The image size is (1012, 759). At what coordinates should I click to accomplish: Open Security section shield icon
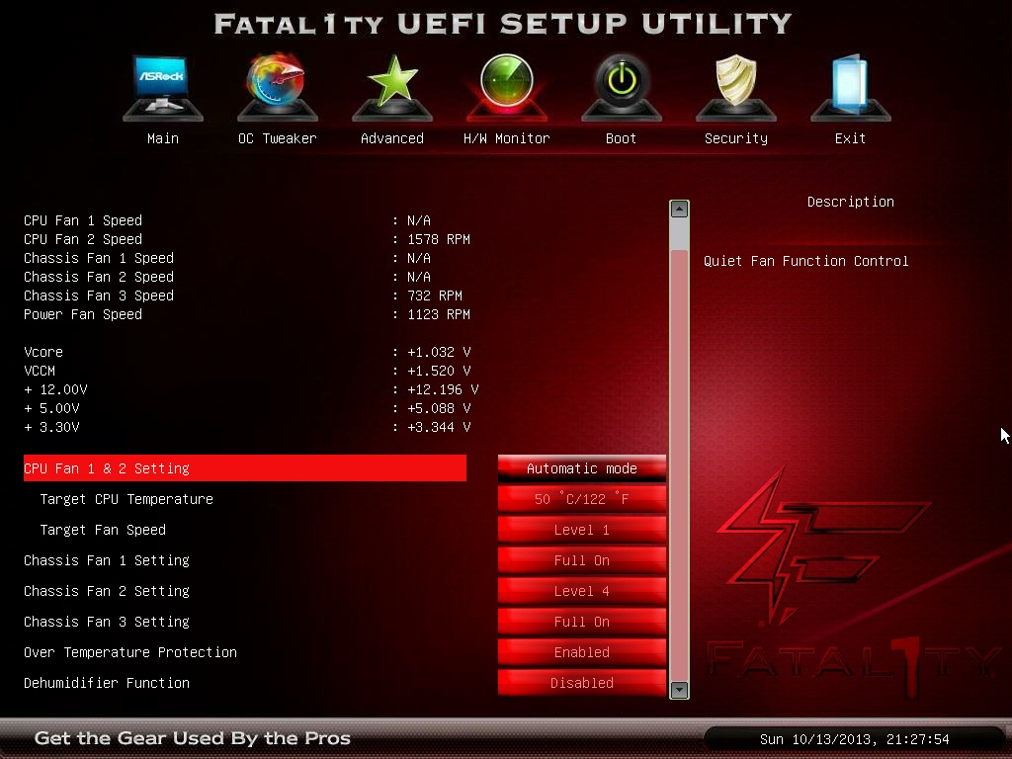point(735,87)
